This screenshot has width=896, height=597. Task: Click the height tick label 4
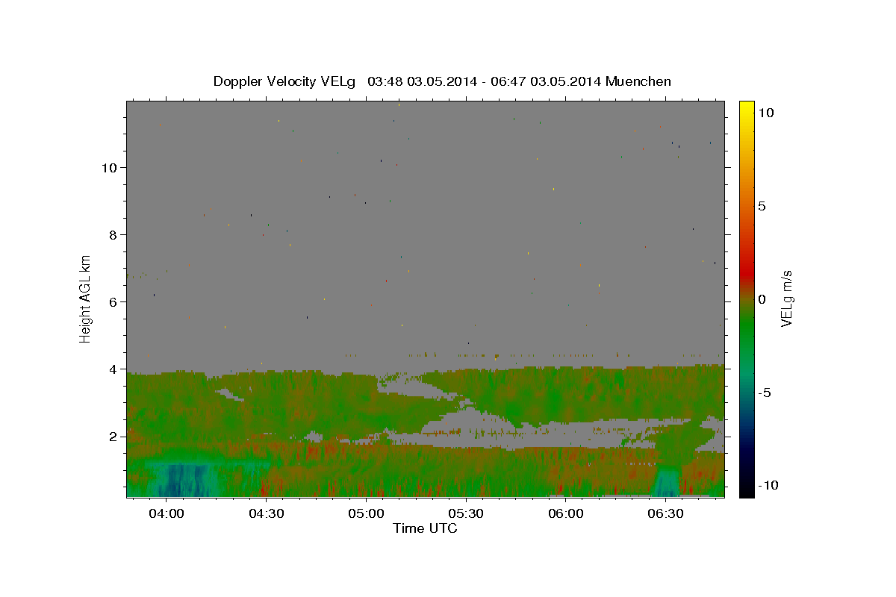pyautogui.click(x=113, y=369)
